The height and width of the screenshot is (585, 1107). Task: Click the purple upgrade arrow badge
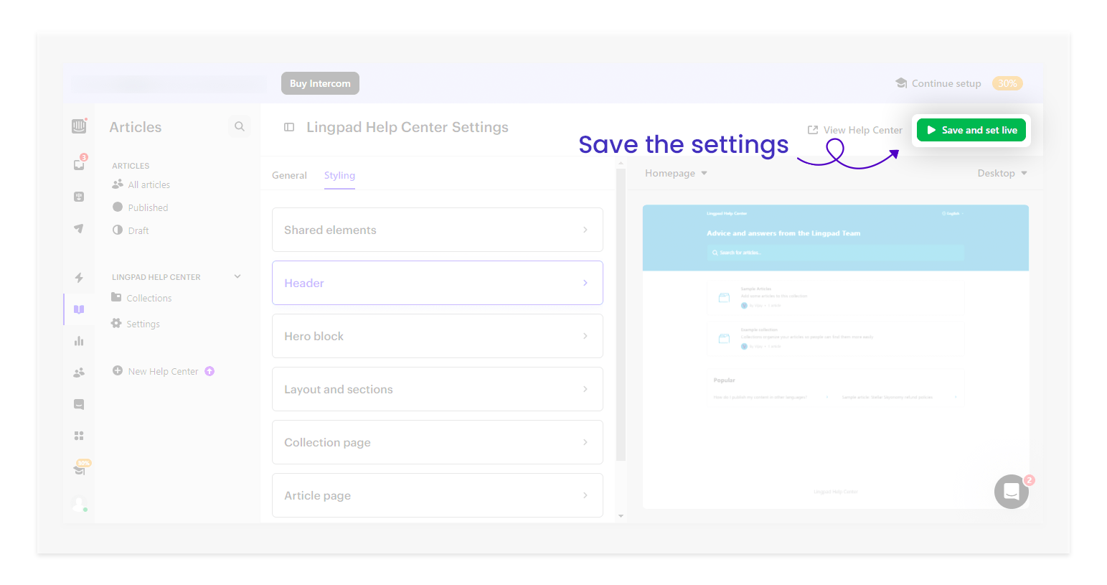click(209, 371)
